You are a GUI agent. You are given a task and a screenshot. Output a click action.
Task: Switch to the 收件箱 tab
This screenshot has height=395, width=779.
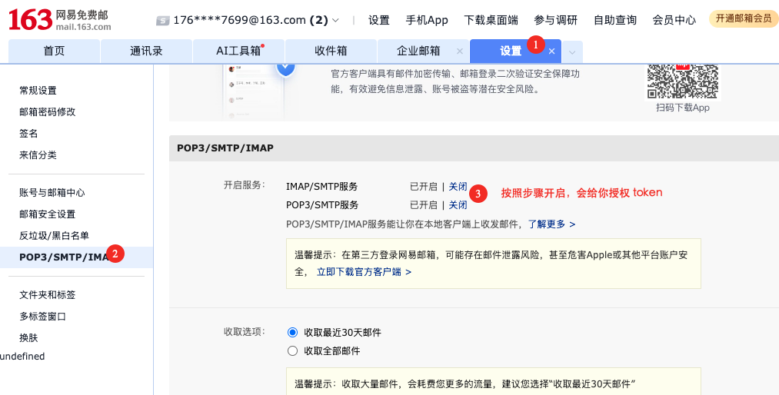coord(331,51)
